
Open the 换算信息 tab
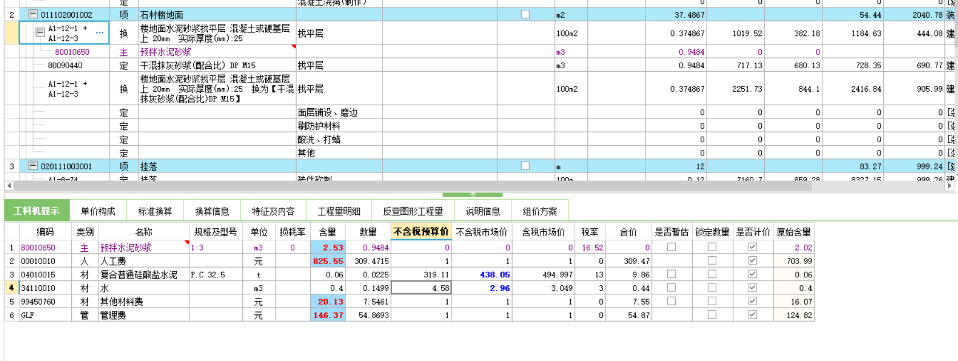click(212, 211)
